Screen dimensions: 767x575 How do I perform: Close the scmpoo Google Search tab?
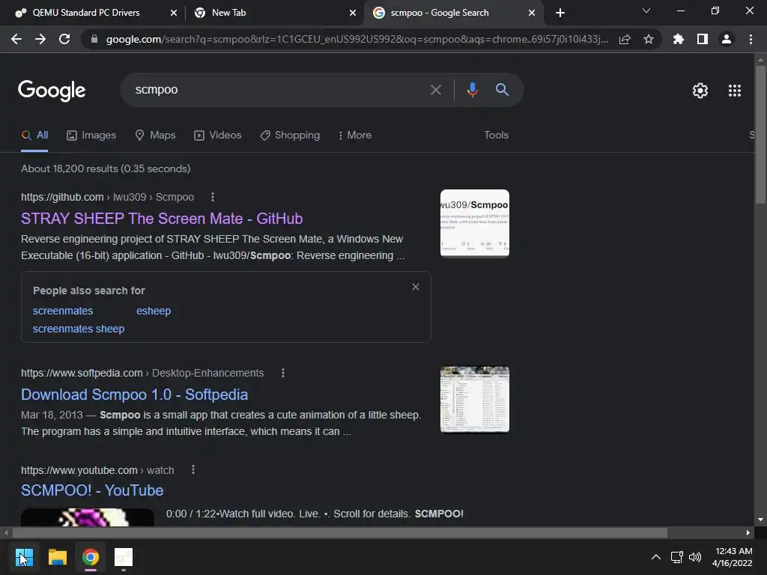pyautogui.click(x=532, y=13)
